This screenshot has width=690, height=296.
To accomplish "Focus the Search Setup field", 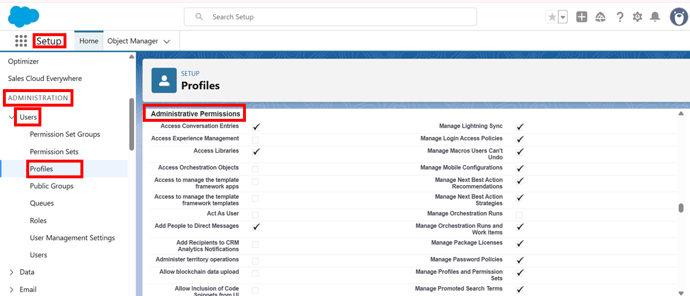I will point(330,17).
